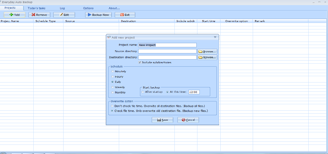Start backup with Backup Now button
Screen dimensions: 328x154
98,15
